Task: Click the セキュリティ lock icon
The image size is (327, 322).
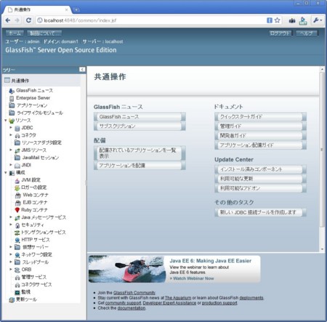Action: (17, 225)
